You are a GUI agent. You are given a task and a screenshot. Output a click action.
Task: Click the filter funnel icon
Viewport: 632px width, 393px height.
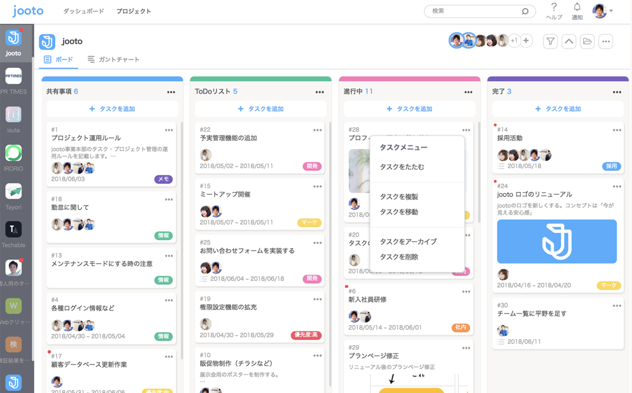(551, 42)
